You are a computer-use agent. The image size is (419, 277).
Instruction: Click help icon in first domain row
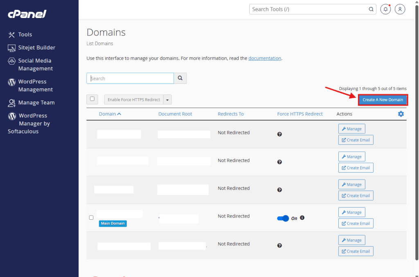click(279, 134)
